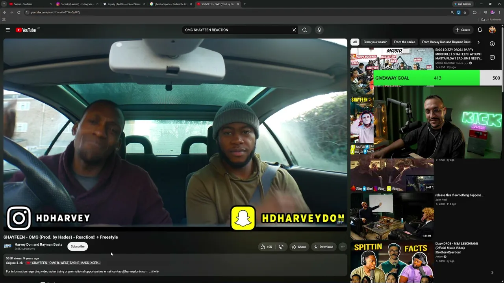Select From Harvey Don and Rayman Beats chip

tap(447, 42)
